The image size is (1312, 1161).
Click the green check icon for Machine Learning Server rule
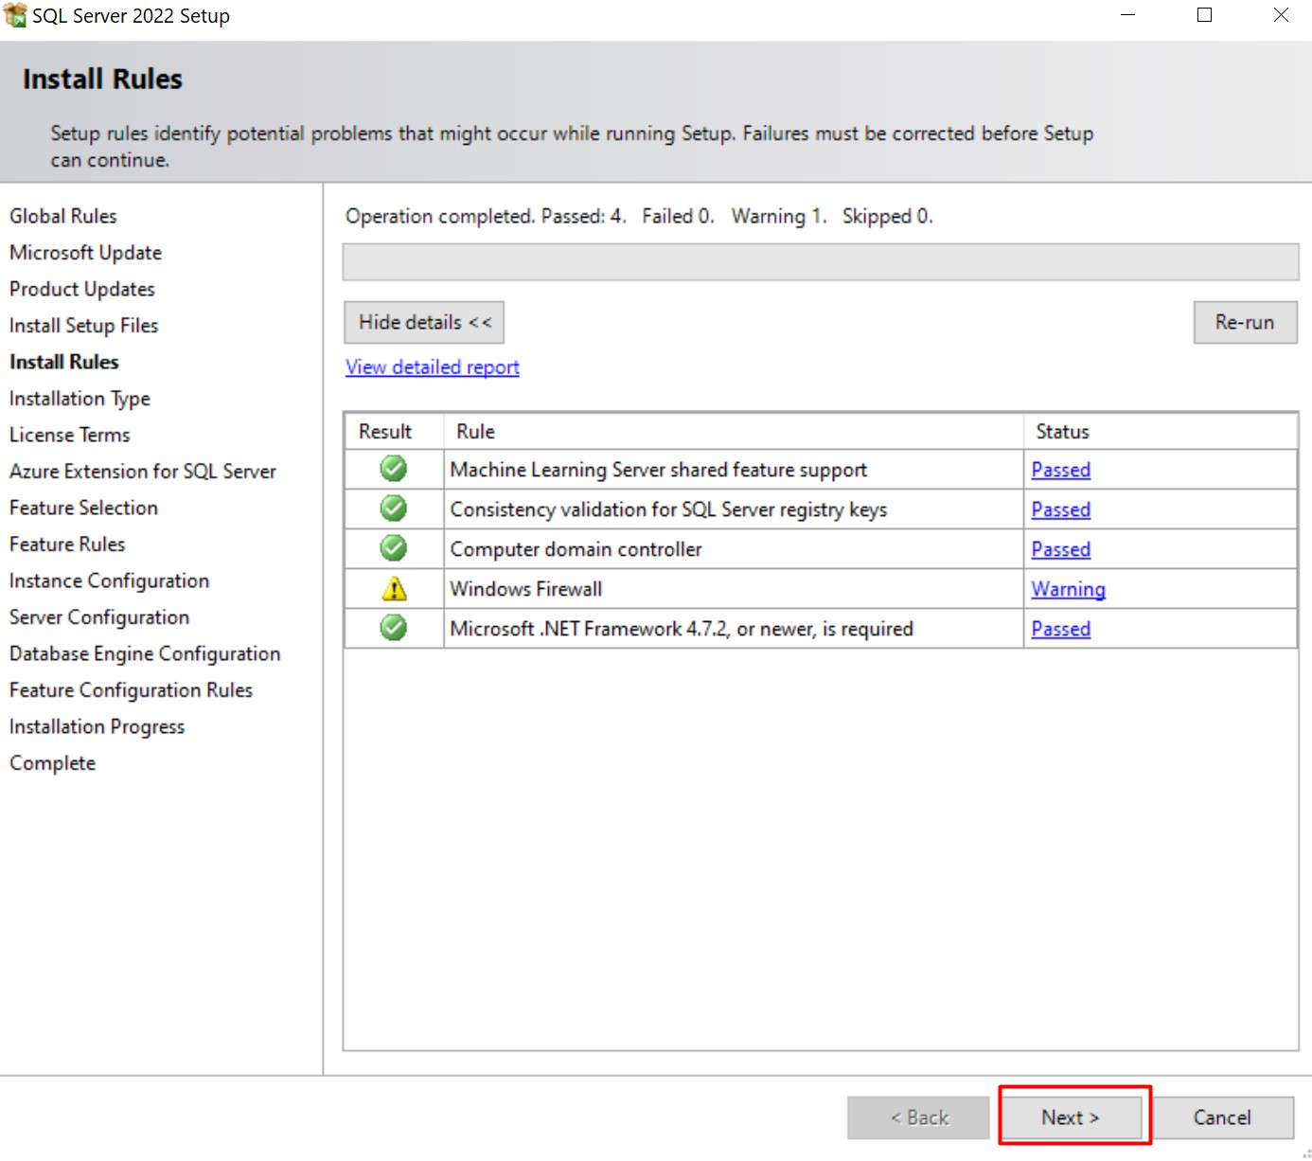click(x=394, y=469)
